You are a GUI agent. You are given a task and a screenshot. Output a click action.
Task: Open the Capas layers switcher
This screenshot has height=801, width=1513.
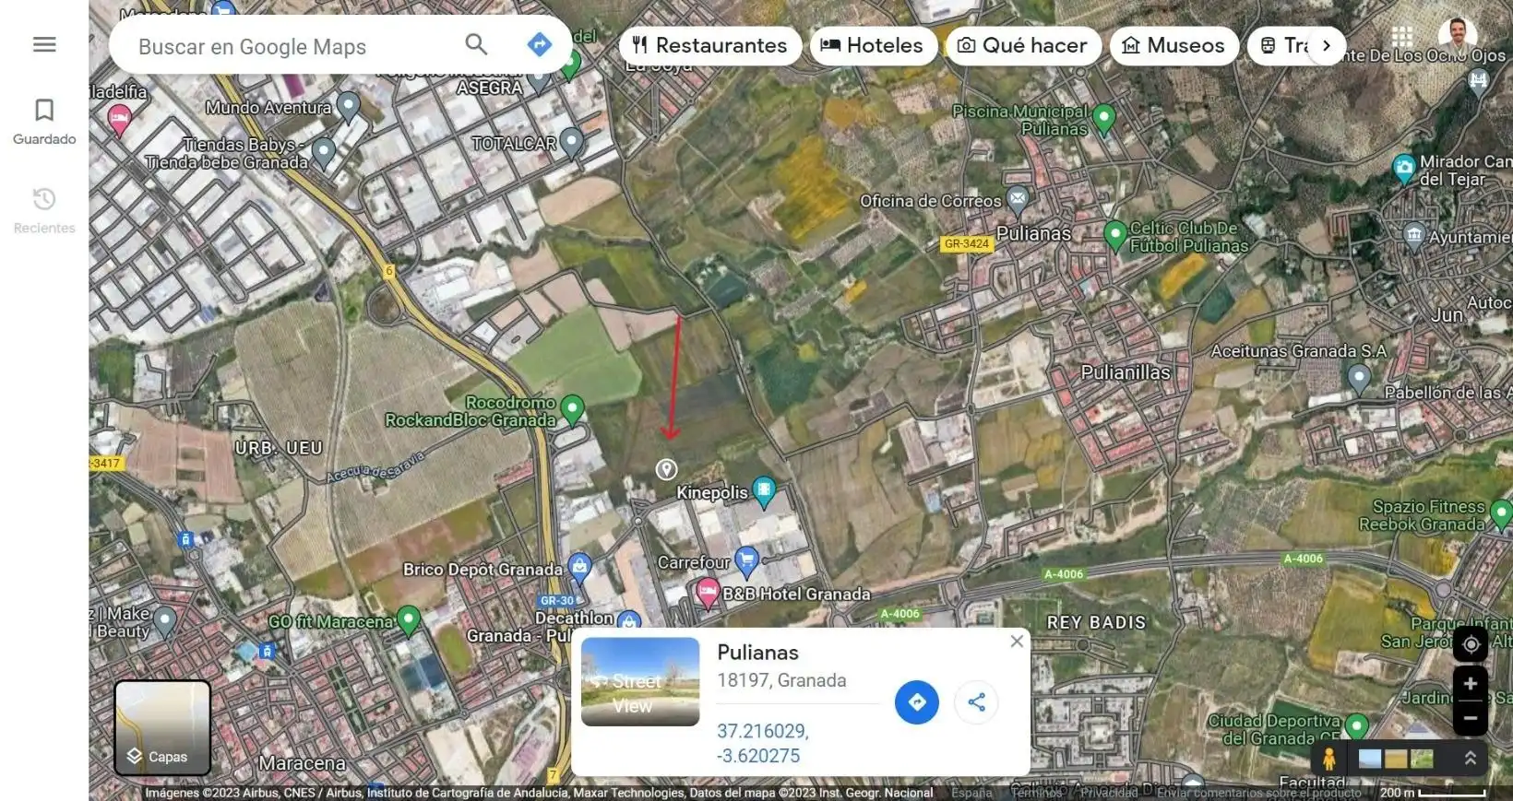coord(162,727)
